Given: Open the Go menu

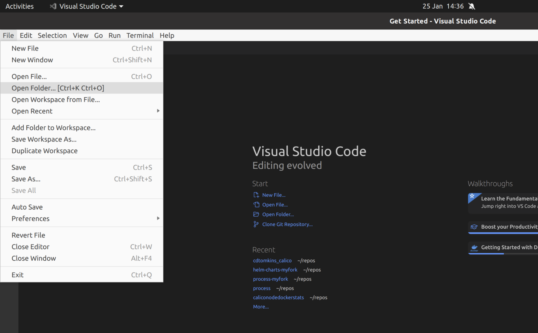Looking at the screenshot, I should click(x=99, y=35).
